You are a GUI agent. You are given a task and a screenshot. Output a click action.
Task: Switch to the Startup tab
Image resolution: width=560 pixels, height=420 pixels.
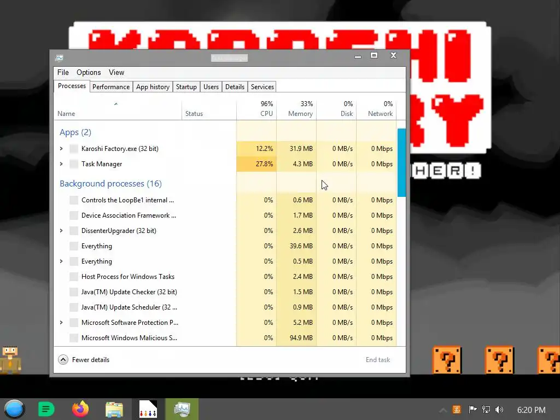pyautogui.click(x=186, y=87)
